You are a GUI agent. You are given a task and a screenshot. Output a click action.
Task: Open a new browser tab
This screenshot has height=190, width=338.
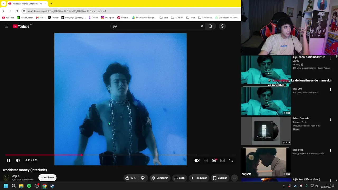click(x=51, y=4)
